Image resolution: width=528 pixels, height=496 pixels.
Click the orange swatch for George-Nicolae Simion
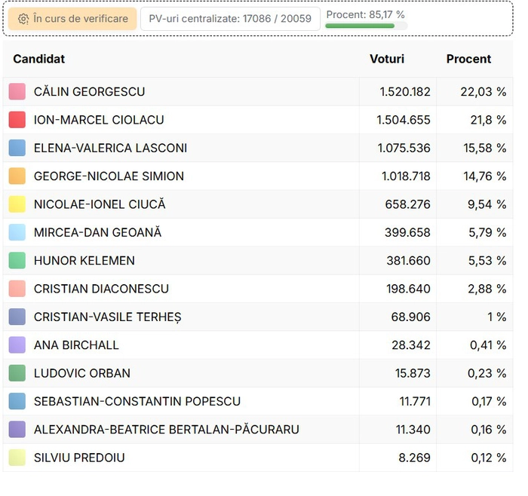17,176
